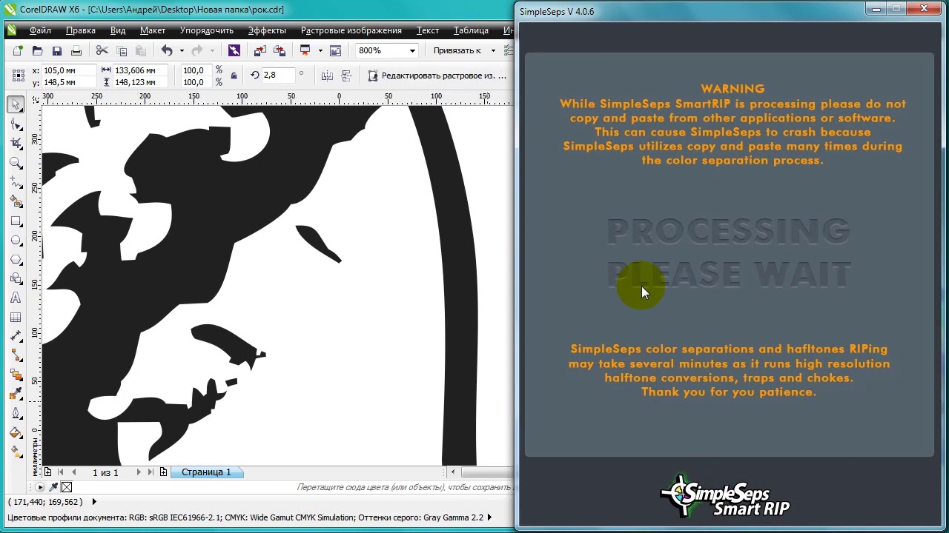Expand the color profiles status arrow
Screen dimensions: 949x533
(x=490, y=518)
